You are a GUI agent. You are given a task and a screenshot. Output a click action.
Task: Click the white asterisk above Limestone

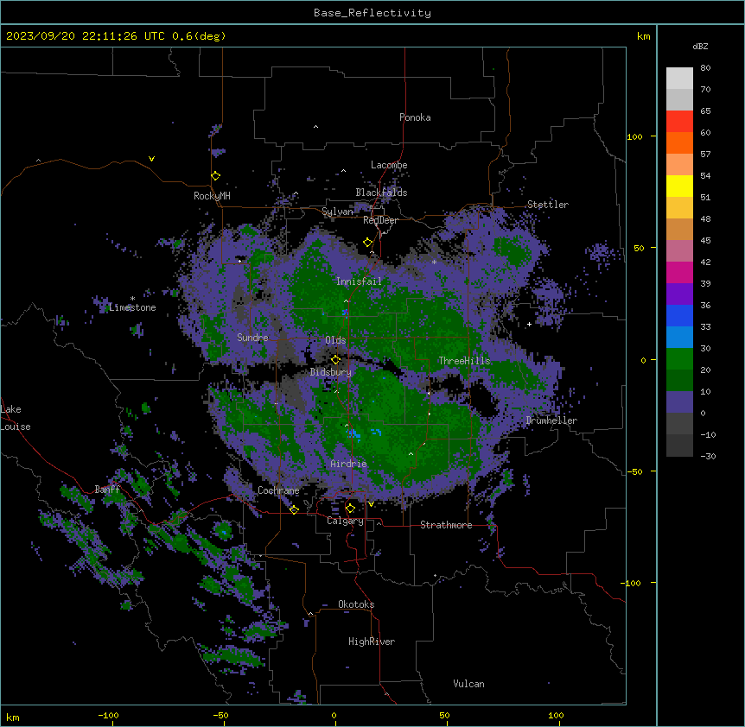132,299
